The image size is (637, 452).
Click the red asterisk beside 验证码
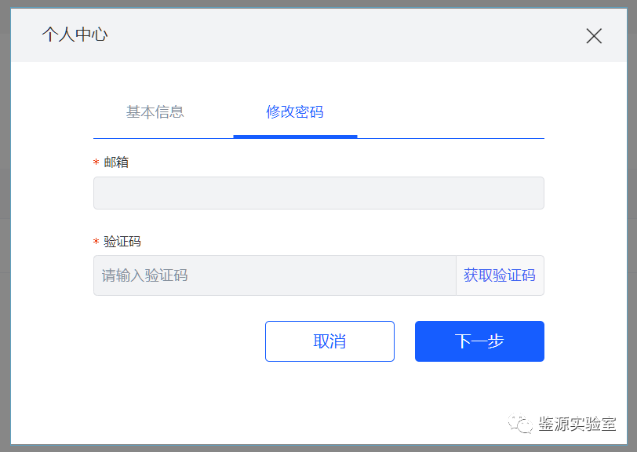96,242
